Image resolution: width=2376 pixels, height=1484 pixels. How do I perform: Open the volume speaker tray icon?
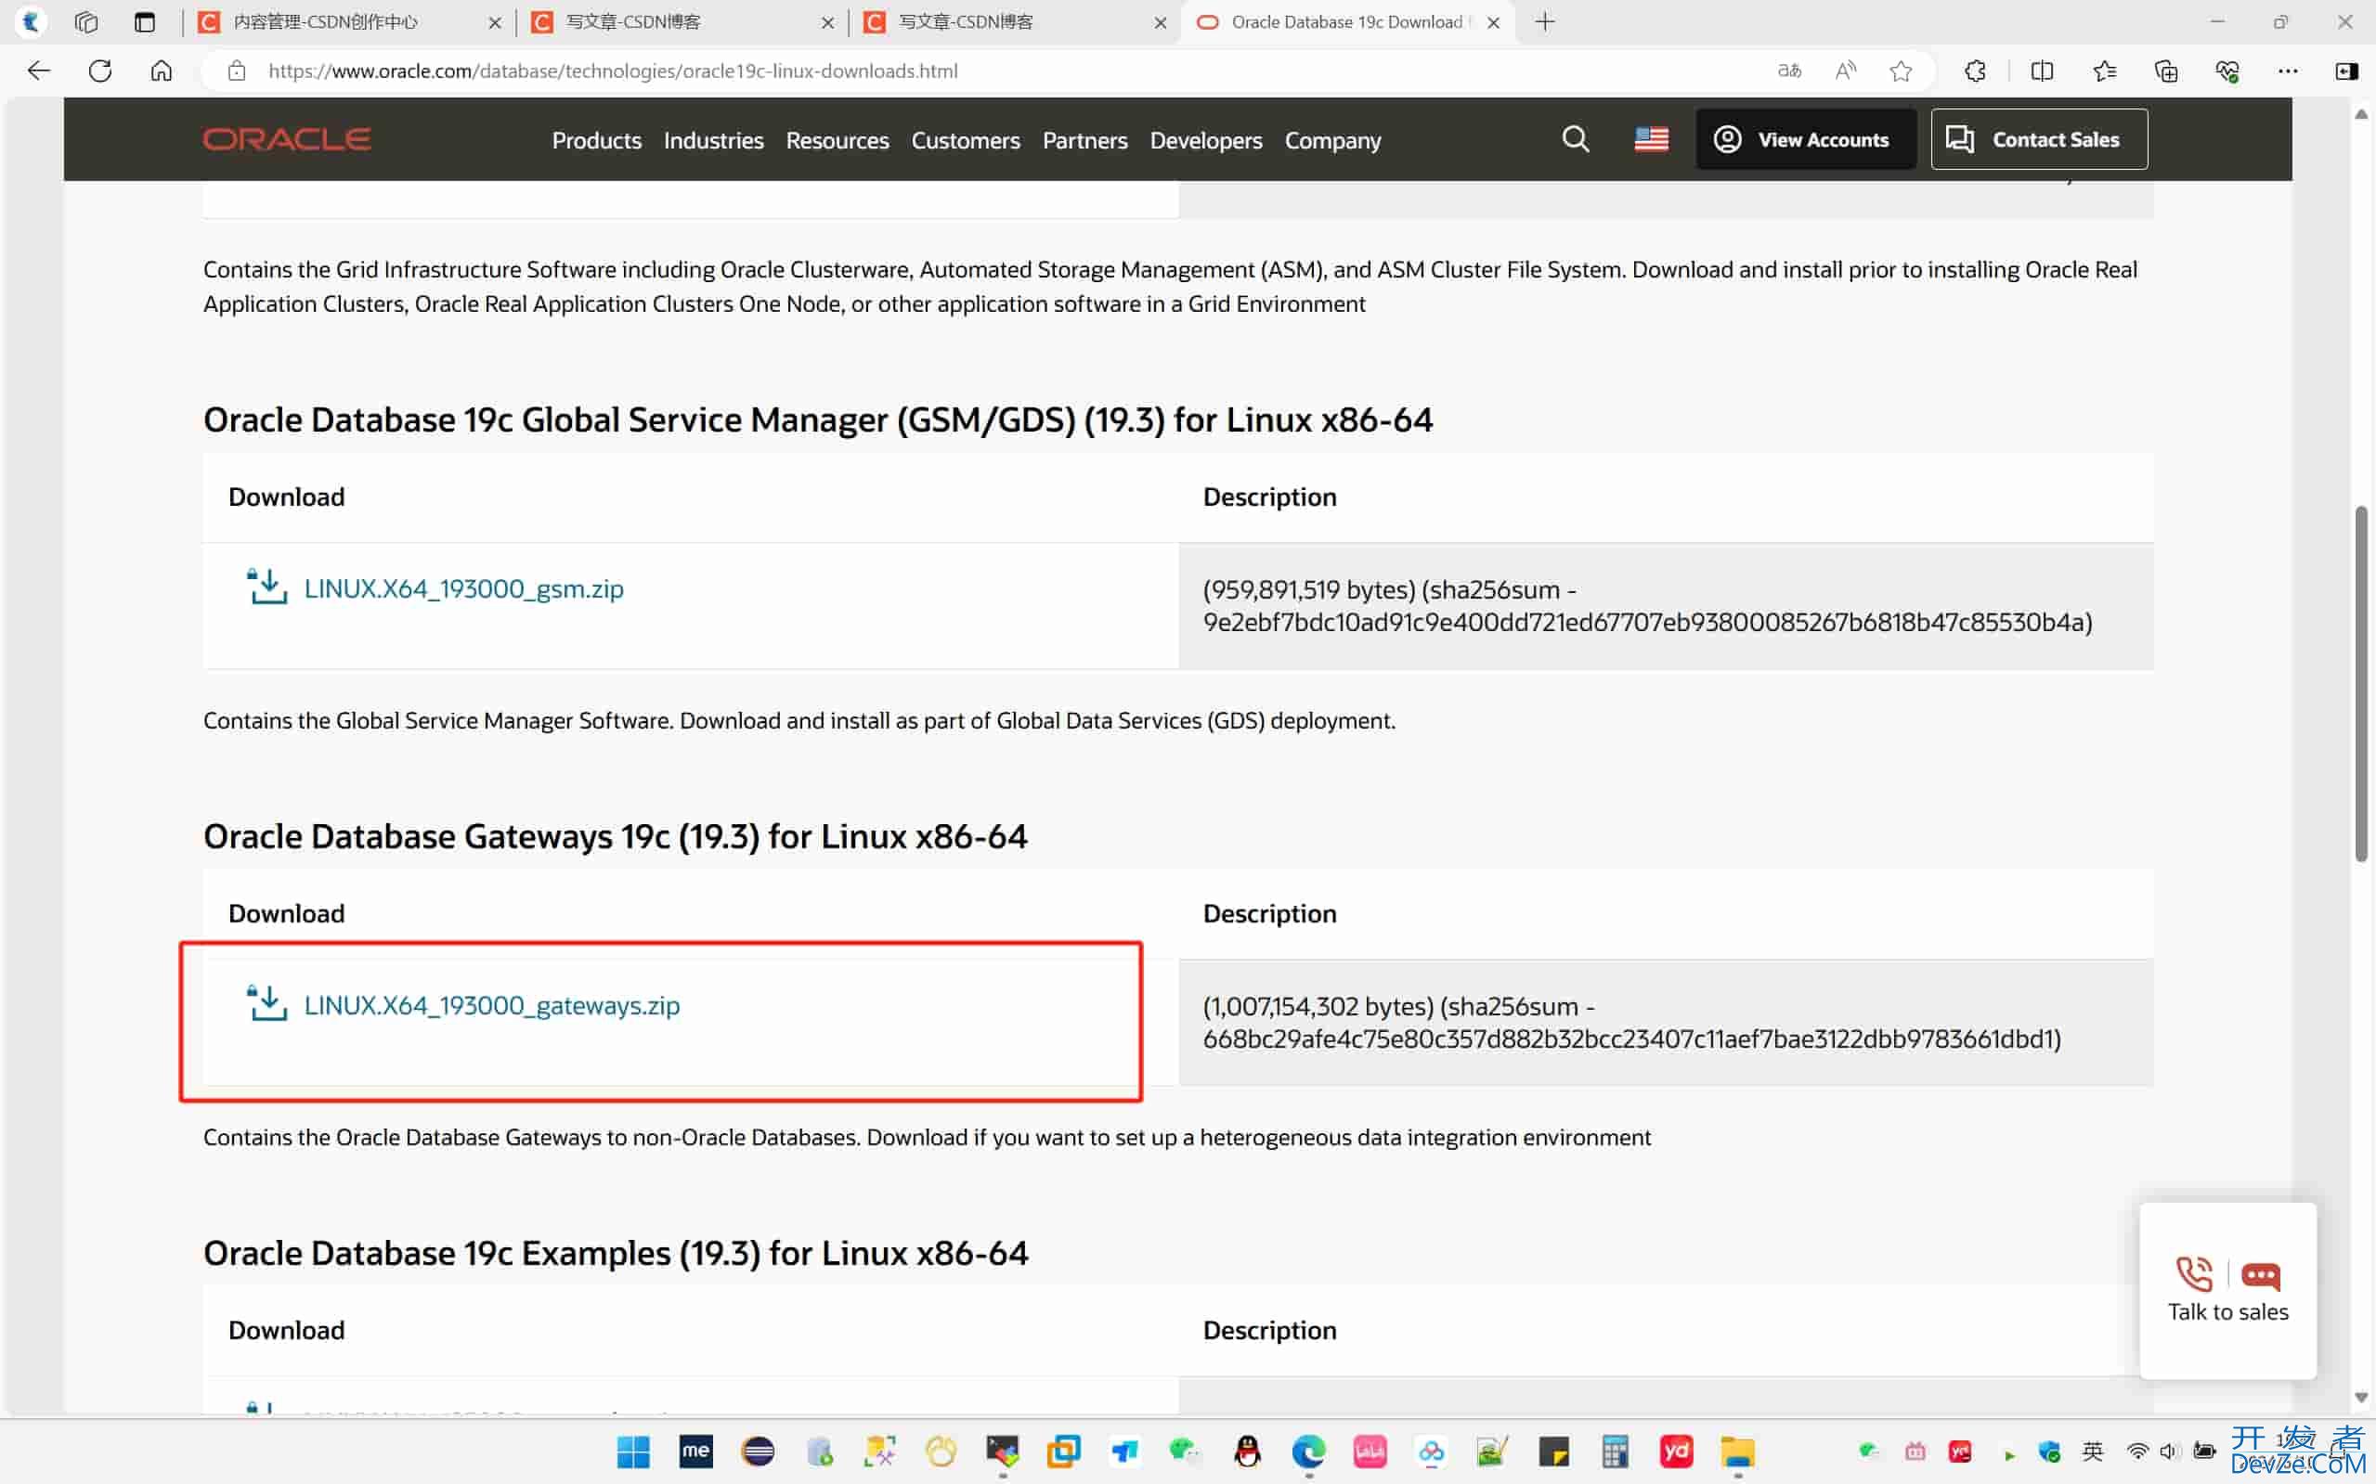click(2168, 1451)
